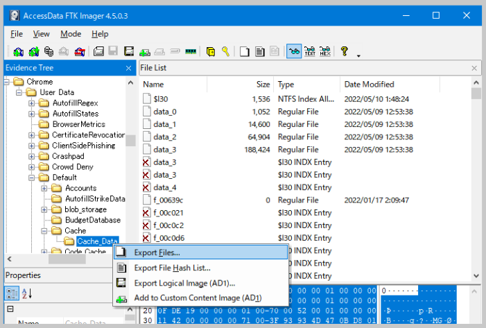Click the deleted f_00c021 file icon
This screenshot has width=486, height=328.
point(146,213)
